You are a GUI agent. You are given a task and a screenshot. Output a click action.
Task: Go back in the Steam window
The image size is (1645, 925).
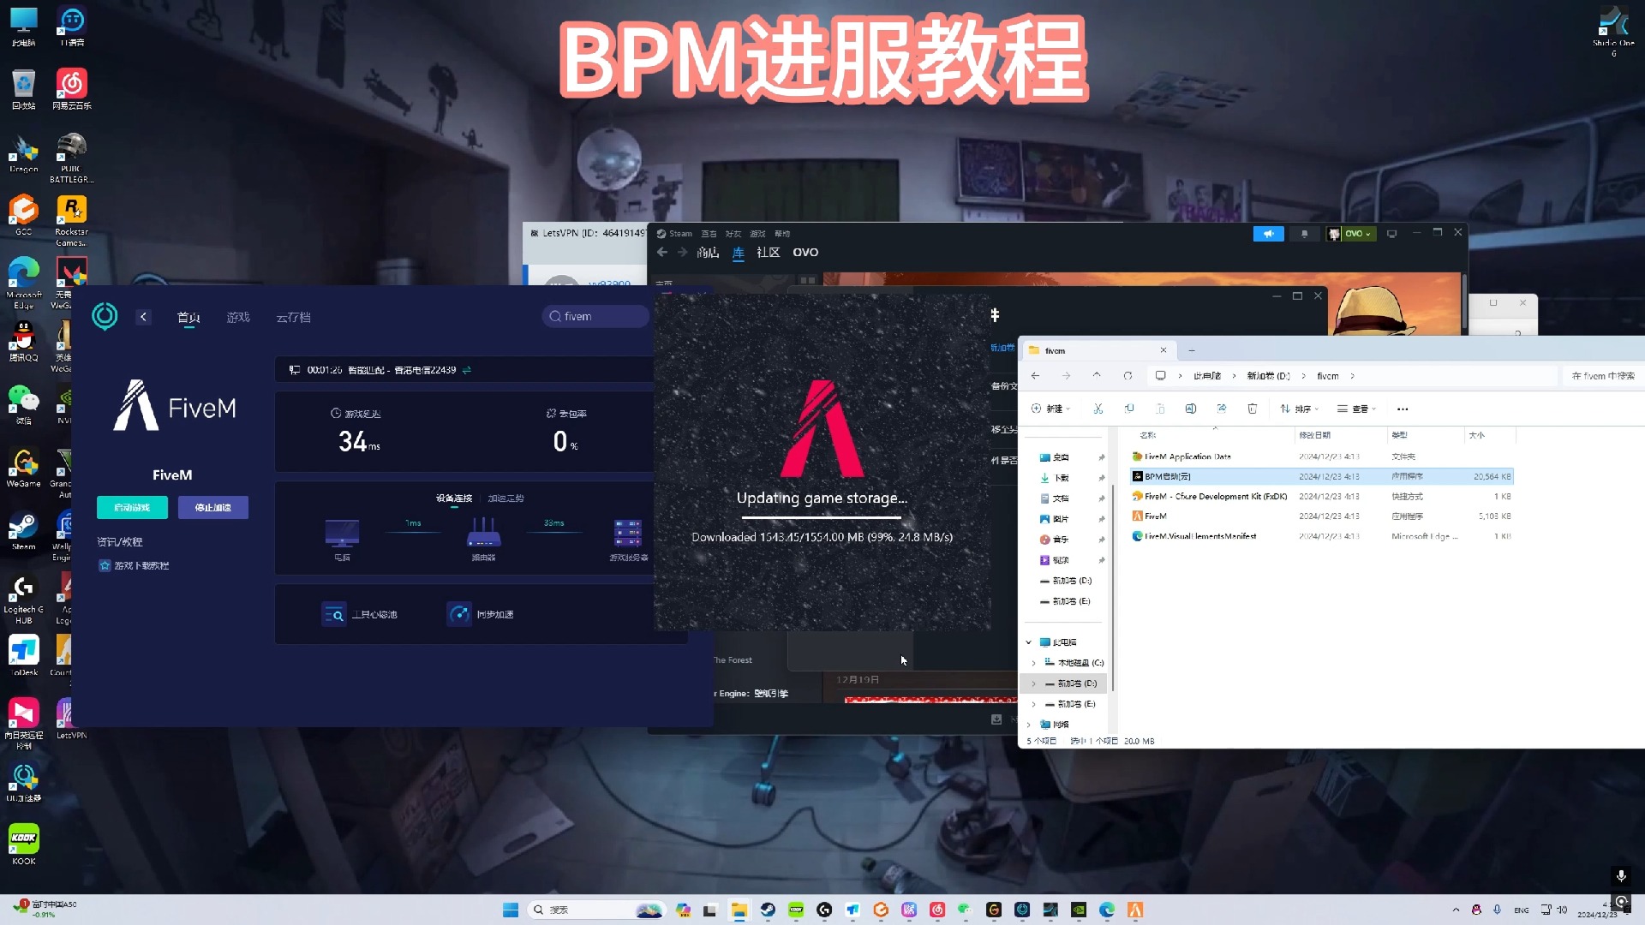click(662, 253)
